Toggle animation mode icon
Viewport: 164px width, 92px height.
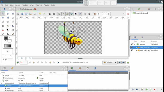click(x=128, y=63)
